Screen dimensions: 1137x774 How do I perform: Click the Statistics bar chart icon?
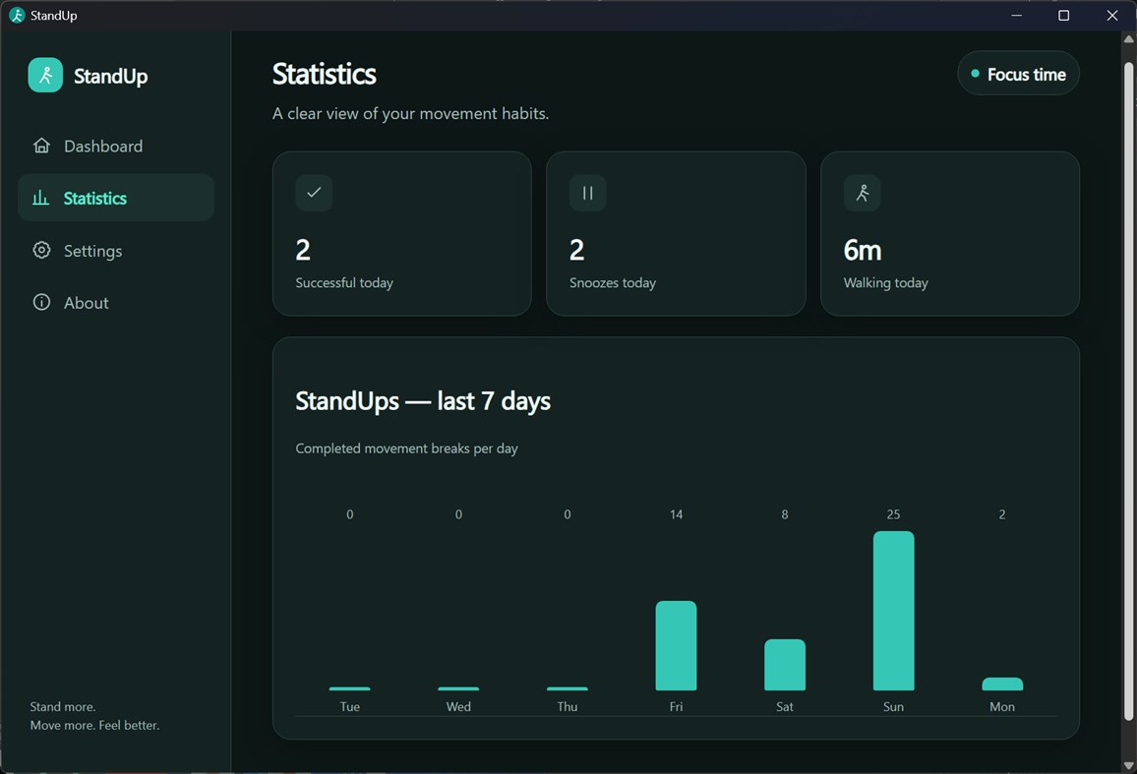coord(40,198)
